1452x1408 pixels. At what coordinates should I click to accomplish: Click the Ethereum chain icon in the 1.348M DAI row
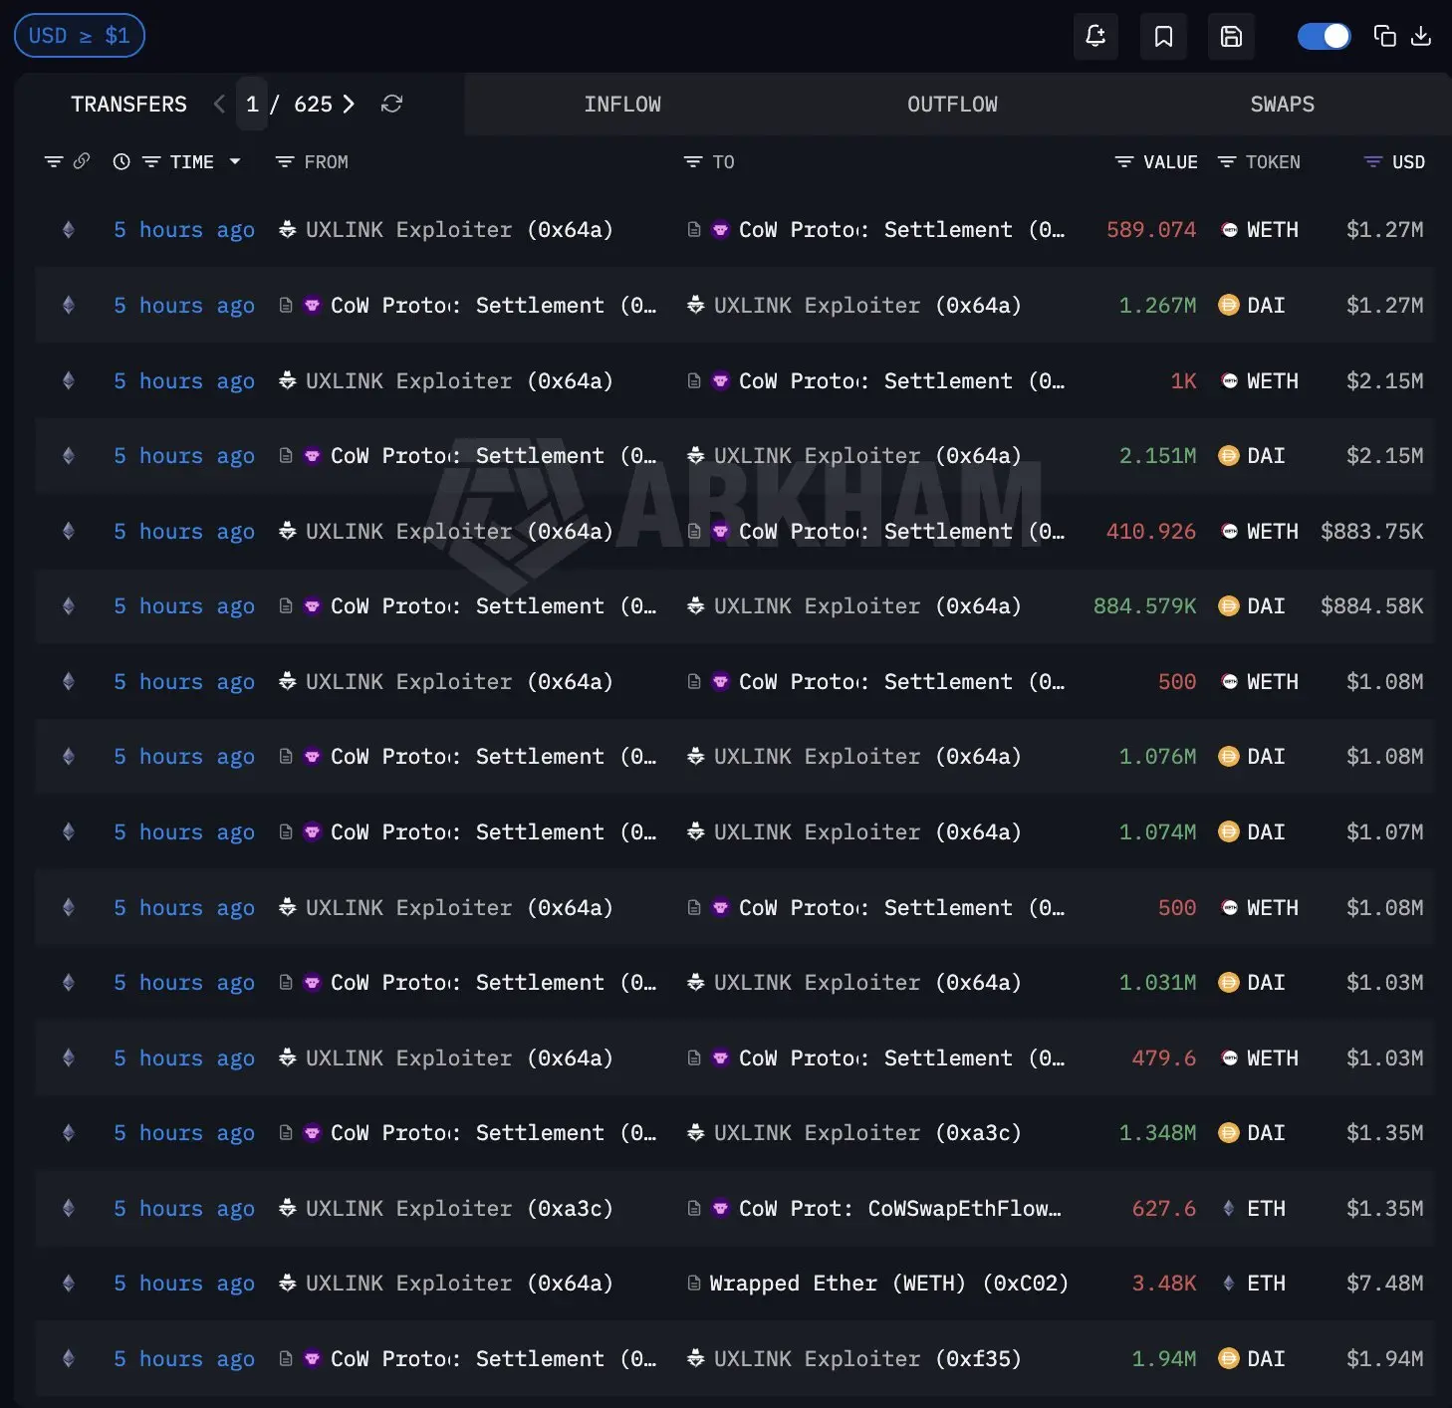coord(69,1132)
